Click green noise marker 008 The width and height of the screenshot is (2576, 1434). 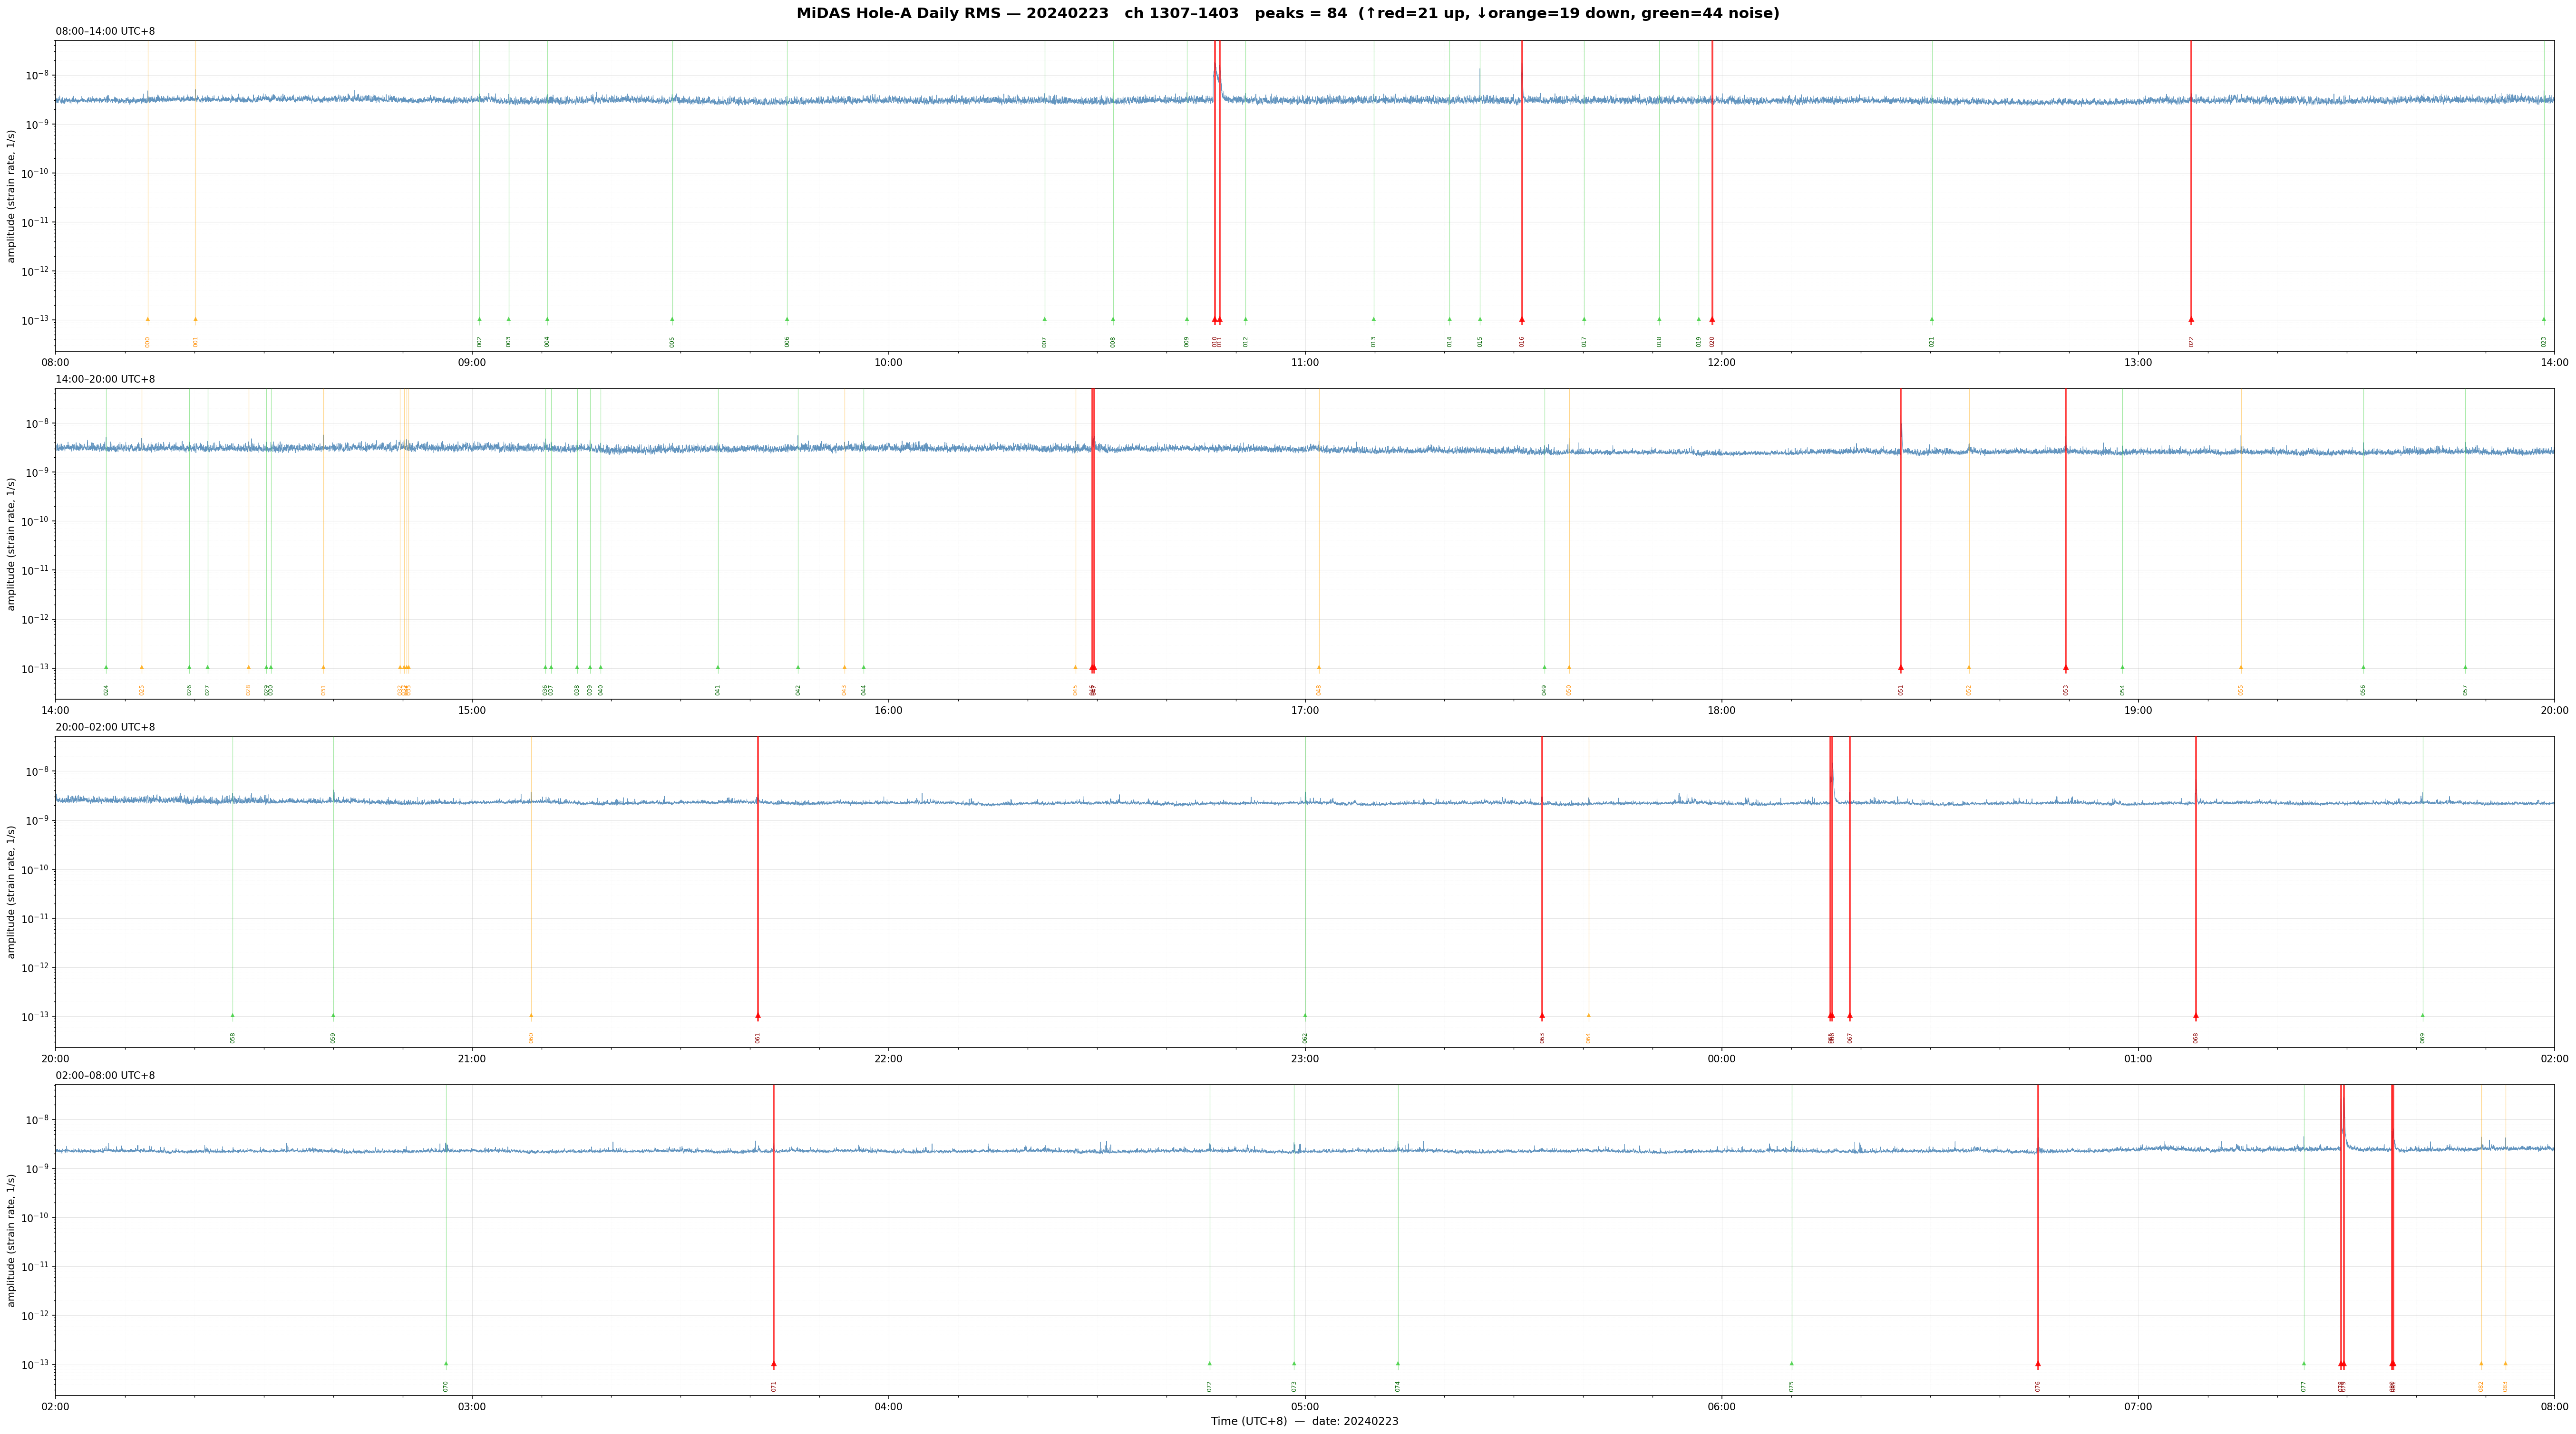(1113, 320)
